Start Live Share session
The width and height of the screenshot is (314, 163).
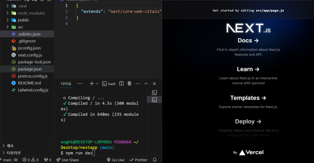click(67, 160)
